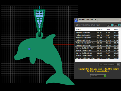Select the Yellow Gold:18KY row
The image size is (121, 91).
coord(97,40)
